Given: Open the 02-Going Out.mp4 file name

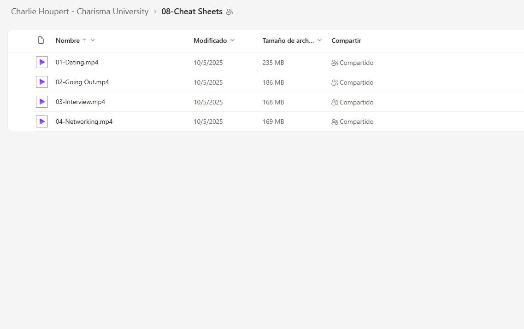Looking at the screenshot, I should 82,82.
